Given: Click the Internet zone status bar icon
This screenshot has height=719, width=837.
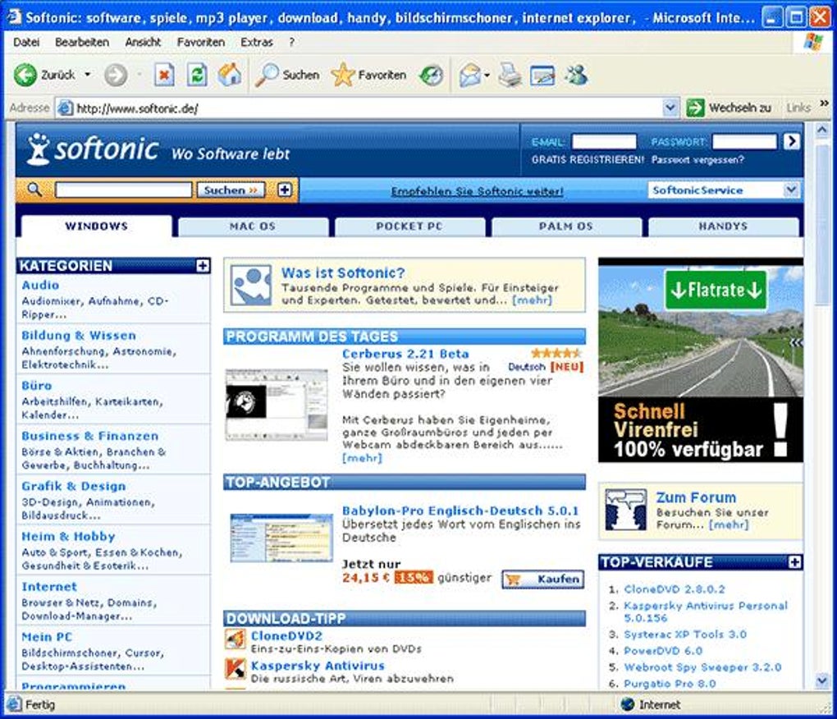Looking at the screenshot, I should (628, 704).
